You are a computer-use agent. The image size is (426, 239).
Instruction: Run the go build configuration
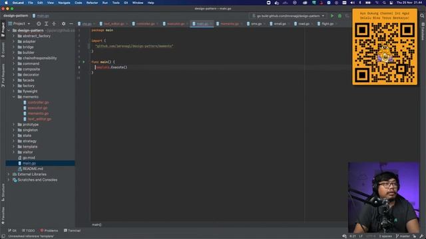[332, 16]
